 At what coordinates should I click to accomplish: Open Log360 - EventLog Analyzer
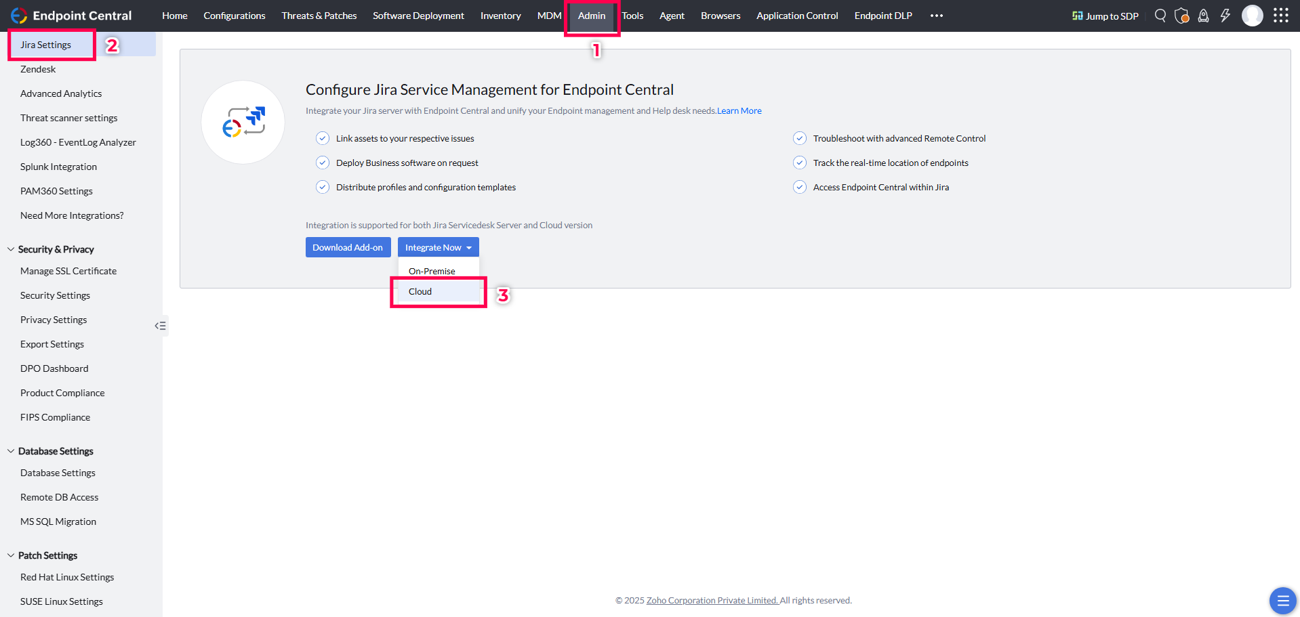[x=78, y=142]
